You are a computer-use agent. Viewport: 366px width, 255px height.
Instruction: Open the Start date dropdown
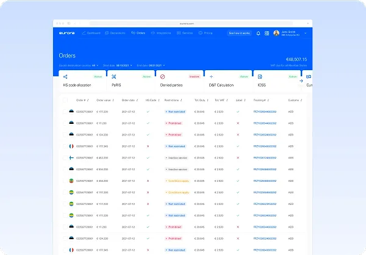point(117,65)
